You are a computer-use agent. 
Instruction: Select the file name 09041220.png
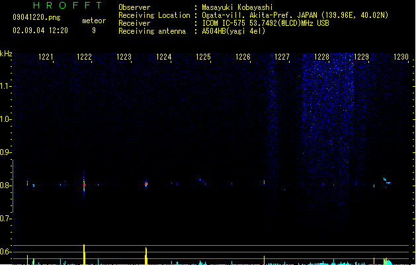36,17
